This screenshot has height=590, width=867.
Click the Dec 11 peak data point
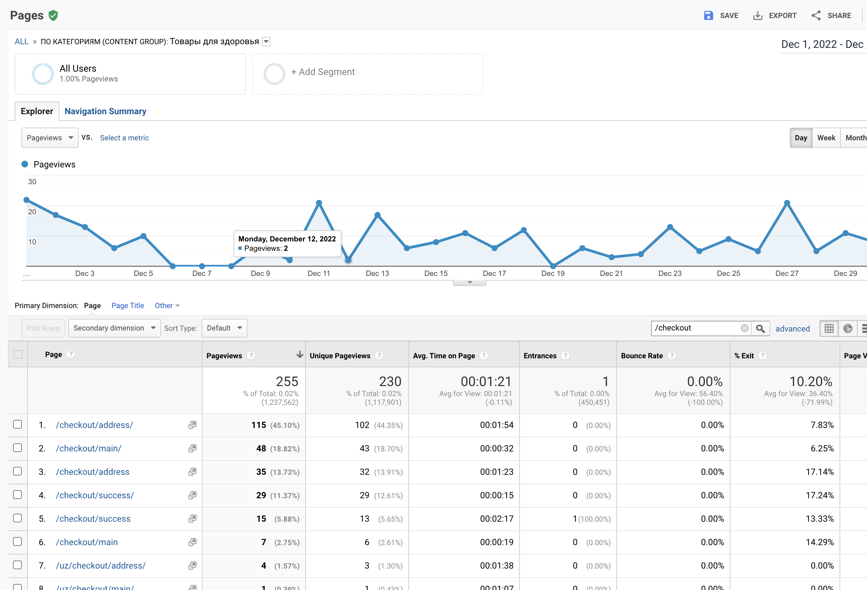319,203
